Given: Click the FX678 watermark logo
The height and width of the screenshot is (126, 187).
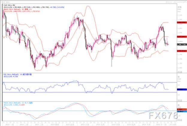Looking at the screenshot, I should [x=163, y=115].
